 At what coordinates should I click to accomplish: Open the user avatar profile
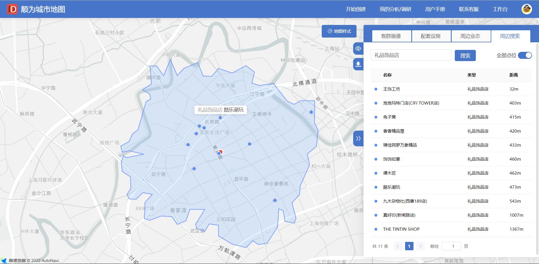pos(526,9)
